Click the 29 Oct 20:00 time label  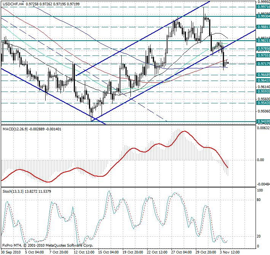click(x=206, y=252)
